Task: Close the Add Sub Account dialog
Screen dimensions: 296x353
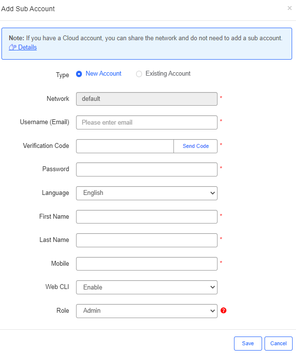Action: click(290, 8)
